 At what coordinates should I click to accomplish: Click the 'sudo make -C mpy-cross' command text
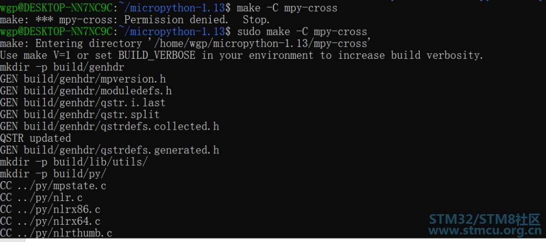pyautogui.click(x=302, y=32)
